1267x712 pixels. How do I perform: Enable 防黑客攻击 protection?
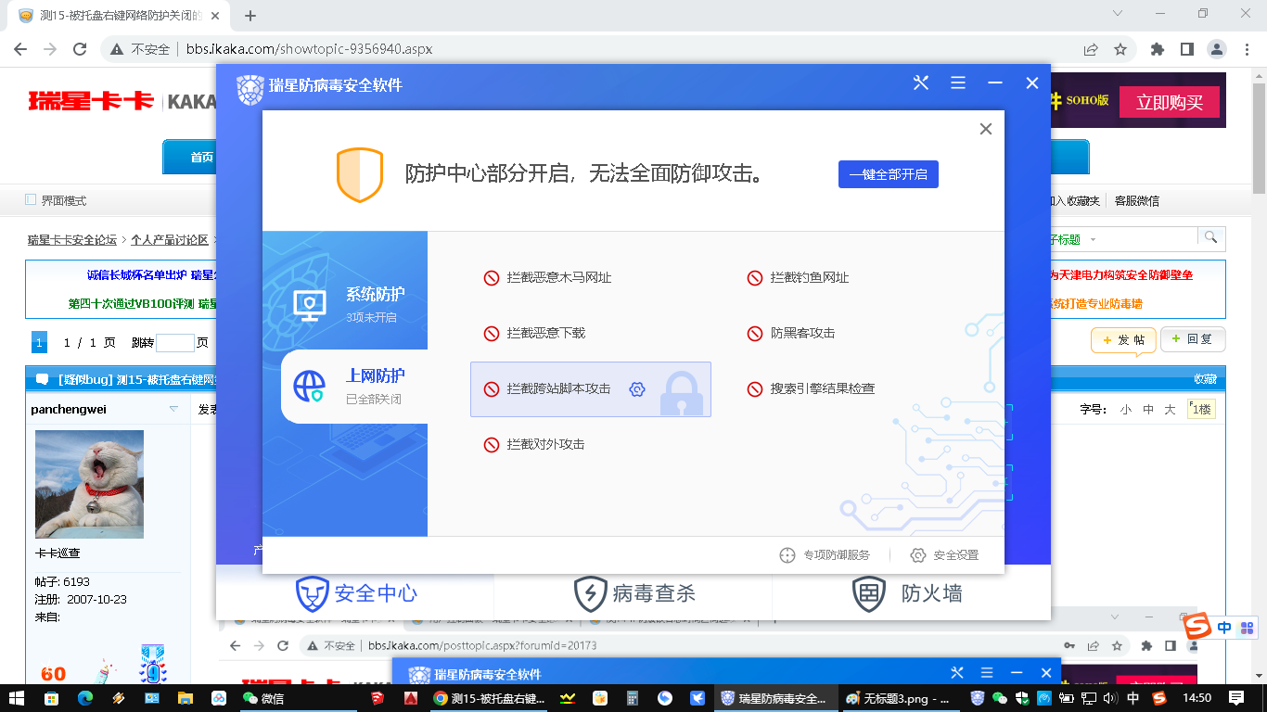(x=755, y=334)
